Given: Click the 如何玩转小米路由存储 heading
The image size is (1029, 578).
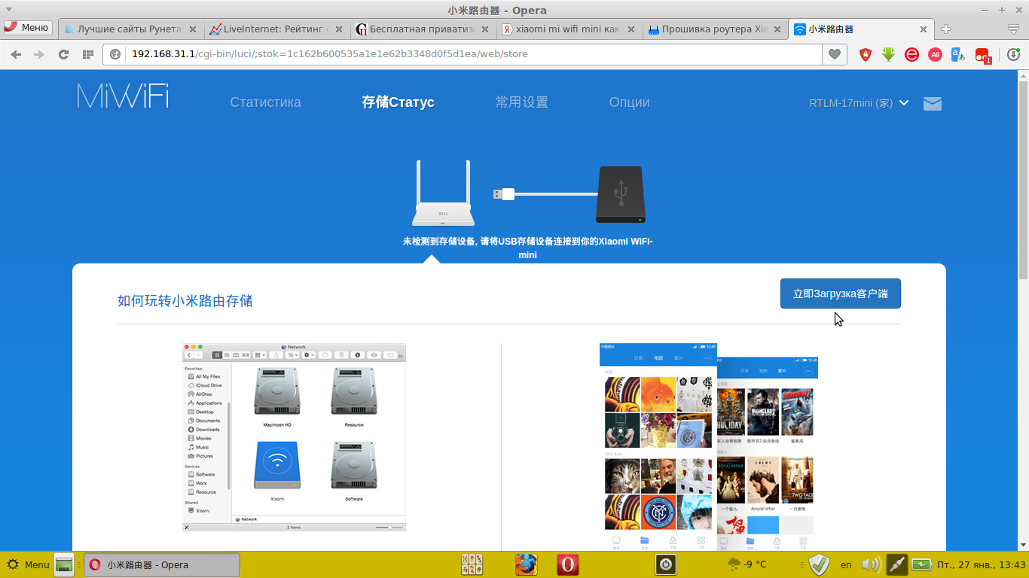Looking at the screenshot, I should pos(185,301).
